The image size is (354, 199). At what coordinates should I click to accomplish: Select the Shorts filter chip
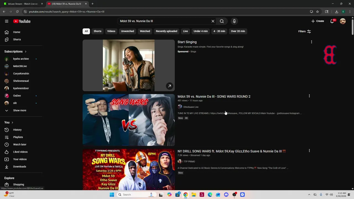[97, 31]
